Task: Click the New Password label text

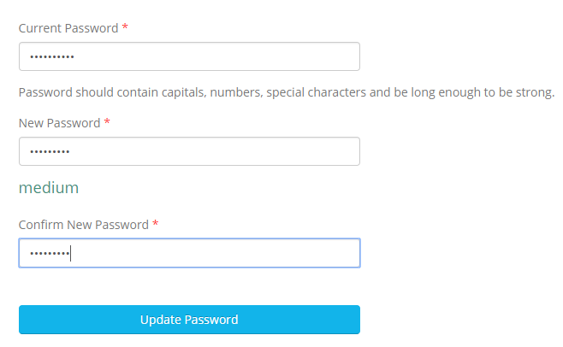Action: [59, 123]
